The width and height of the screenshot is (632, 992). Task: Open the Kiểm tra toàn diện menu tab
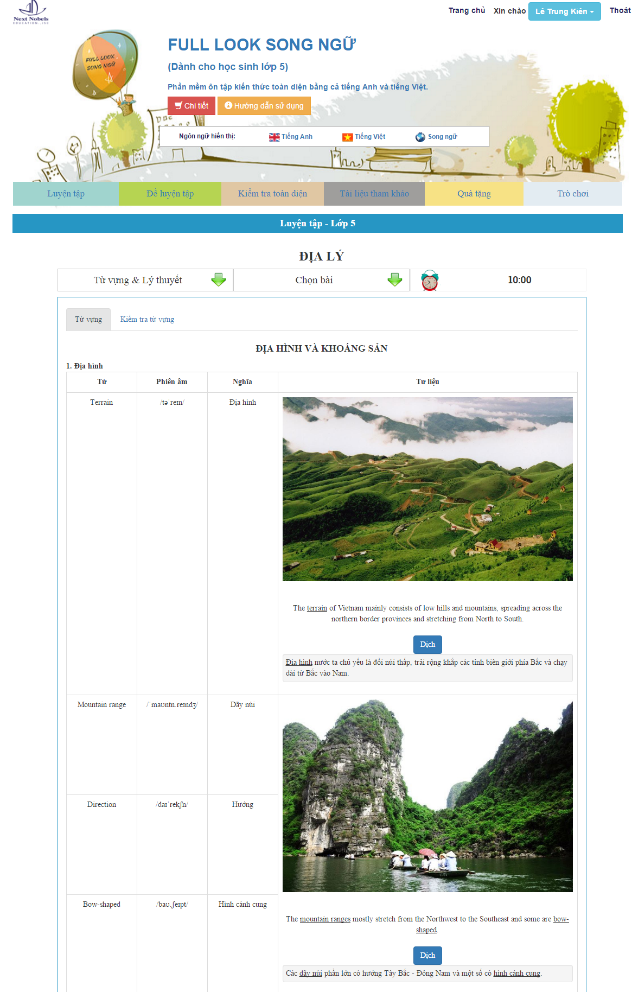[x=272, y=194]
